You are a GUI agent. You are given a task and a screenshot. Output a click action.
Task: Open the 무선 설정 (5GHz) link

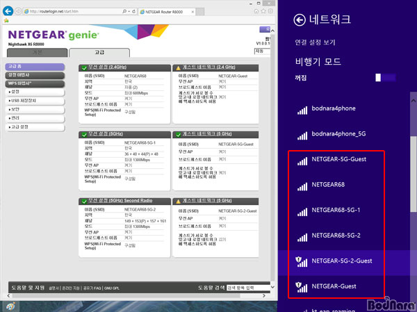click(x=106, y=134)
